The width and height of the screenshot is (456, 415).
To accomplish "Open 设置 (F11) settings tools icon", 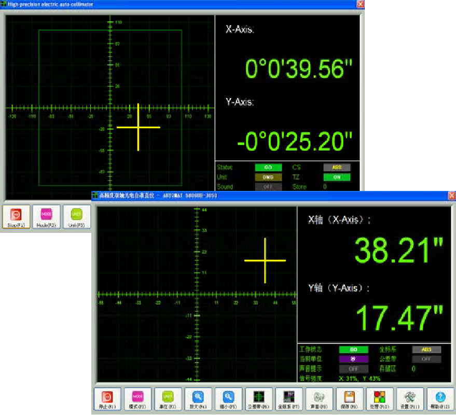I will click(410, 399).
